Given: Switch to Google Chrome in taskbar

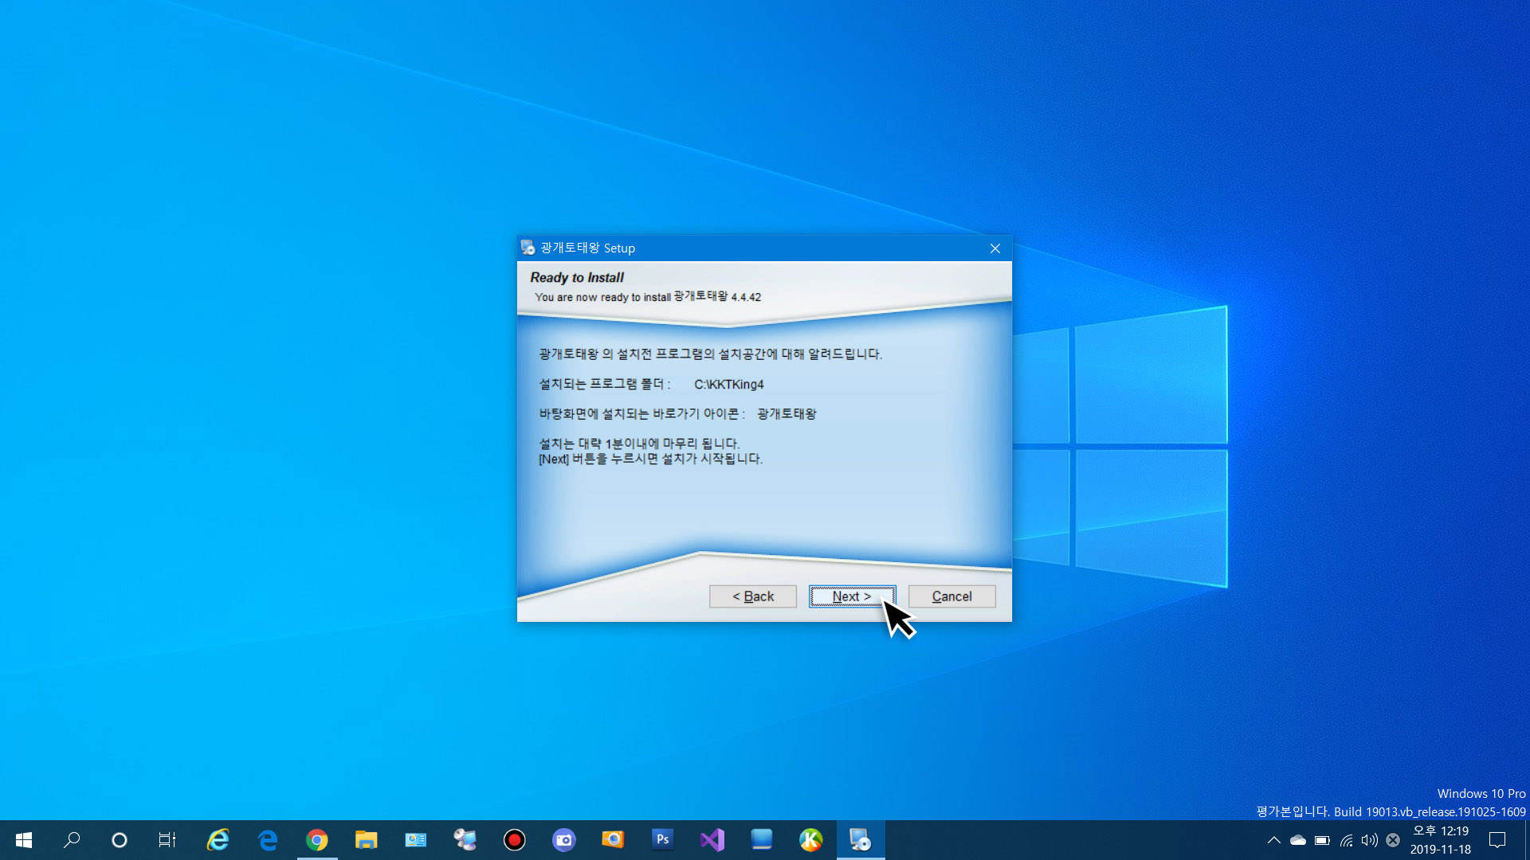Looking at the screenshot, I should pyautogui.click(x=317, y=839).
